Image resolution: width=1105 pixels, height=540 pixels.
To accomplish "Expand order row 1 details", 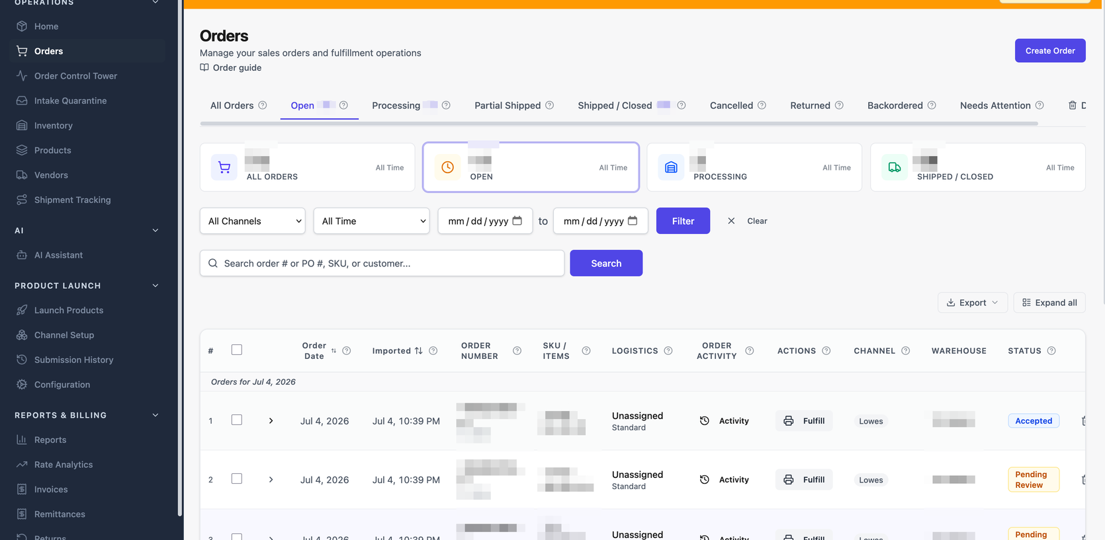I will [x=271, y=421].
